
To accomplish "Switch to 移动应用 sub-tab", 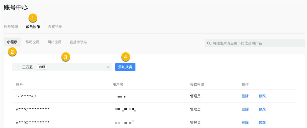I will (32, 42).
